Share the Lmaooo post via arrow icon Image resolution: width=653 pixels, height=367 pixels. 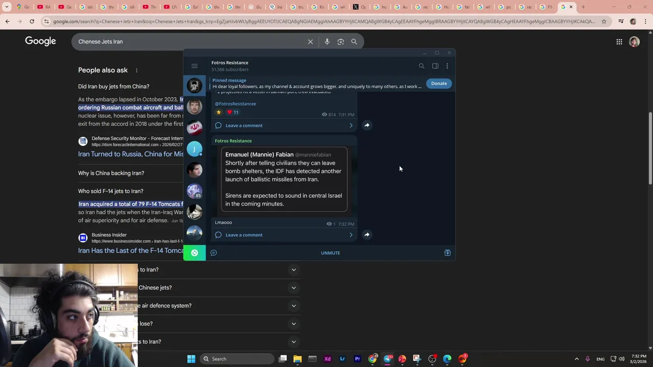point(367,234)
